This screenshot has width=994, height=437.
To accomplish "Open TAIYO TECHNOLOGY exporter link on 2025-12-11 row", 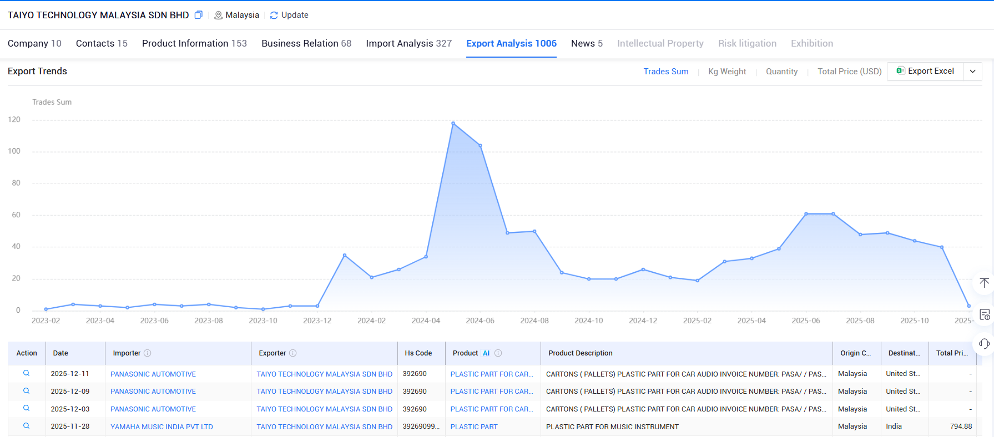I will 324,374.
